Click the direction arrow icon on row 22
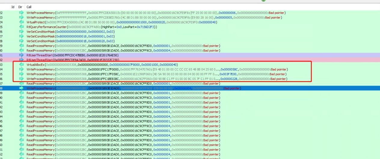Viewport: 380px width, 159px height. point(21,13)
